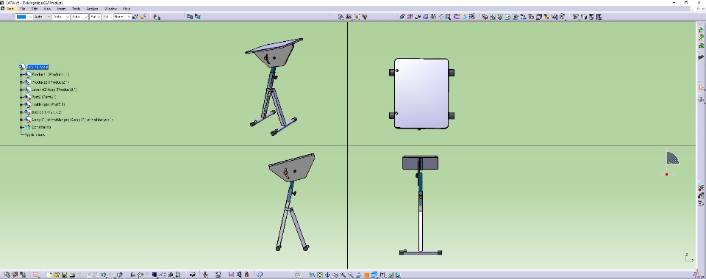Expand the Product2 (Product2.1) node

(x=21, y=82)
